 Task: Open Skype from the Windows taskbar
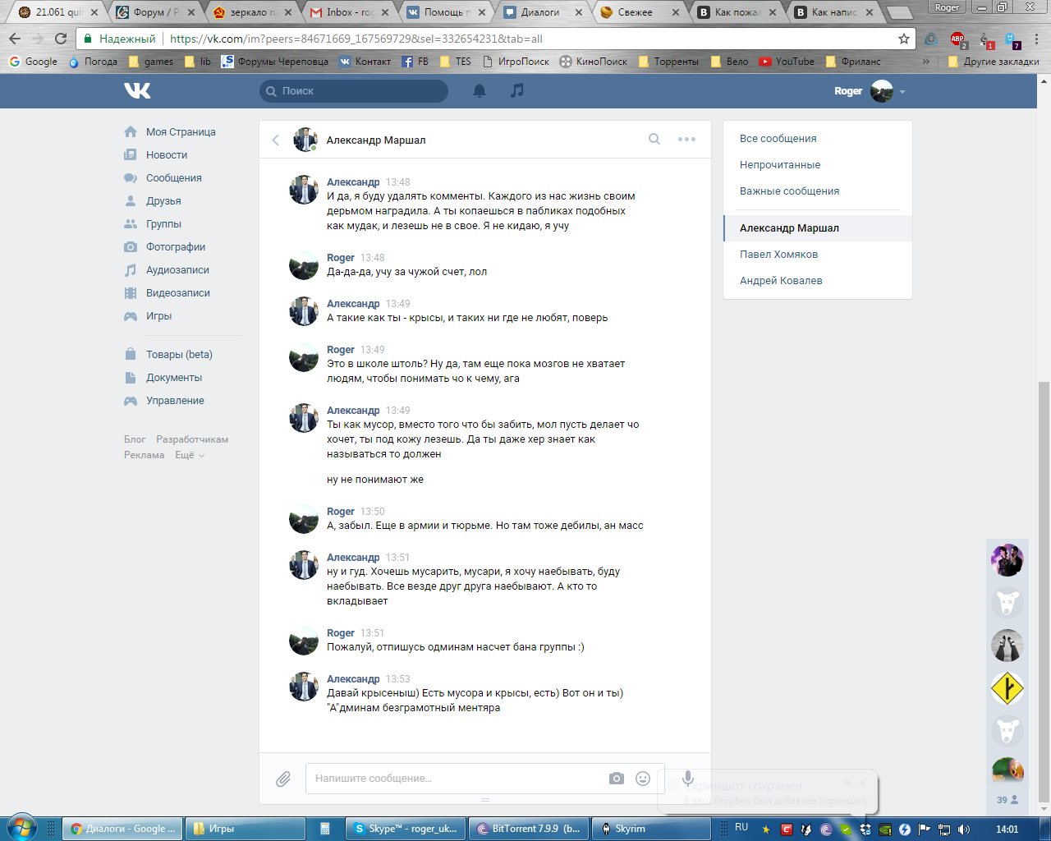406,829
